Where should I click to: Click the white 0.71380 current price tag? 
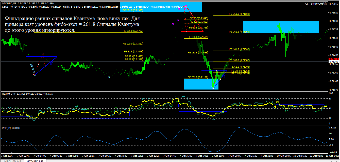(x=333, y=62)
